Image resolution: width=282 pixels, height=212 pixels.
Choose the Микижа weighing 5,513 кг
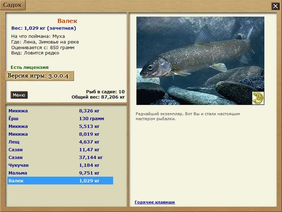click(x=60, y=126)
